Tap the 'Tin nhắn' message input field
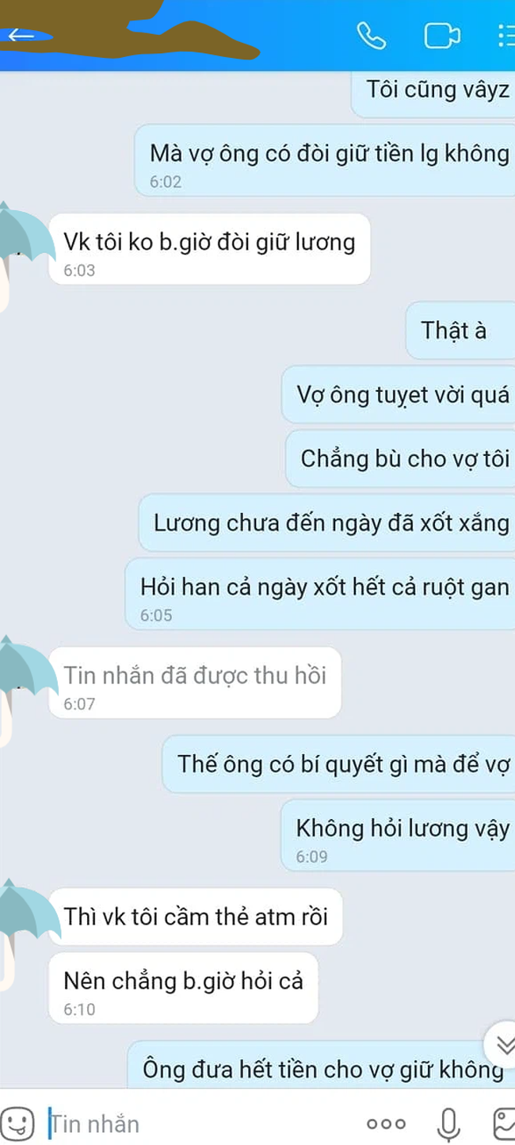Viewport: 515px width, 1145px height. click(x=198, y=1124)
